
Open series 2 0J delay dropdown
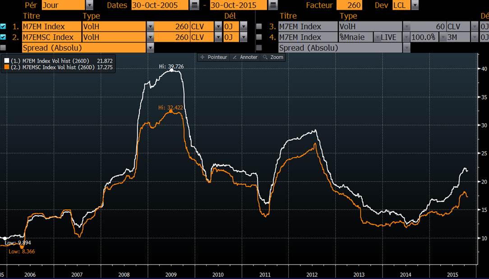(x=244, y=37)
